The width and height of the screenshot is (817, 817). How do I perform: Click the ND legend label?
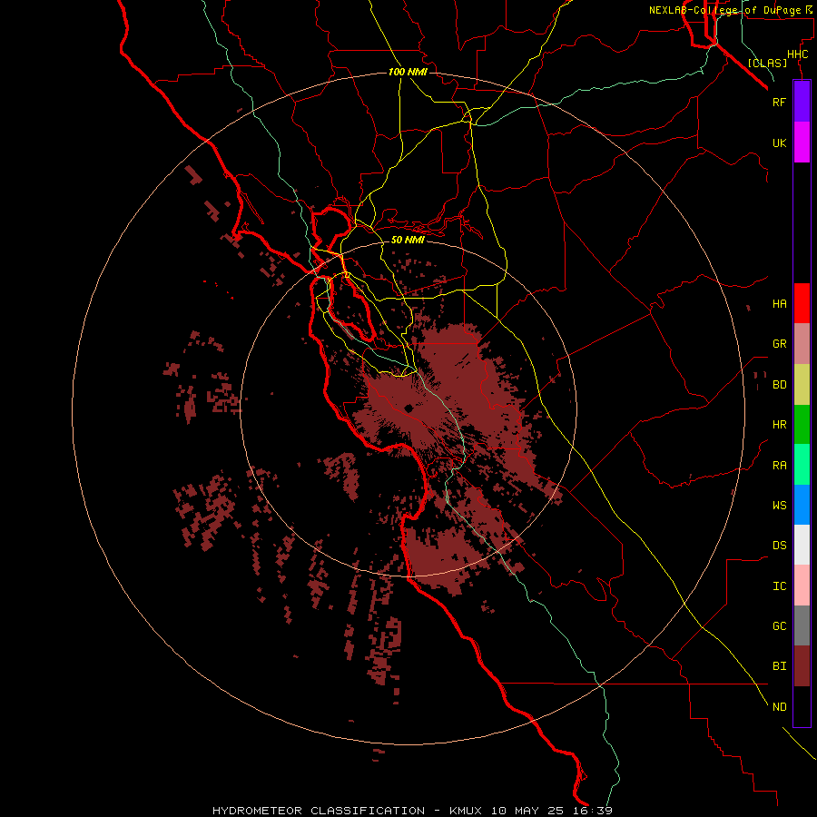pyautogui.click(x=779, y=707)
